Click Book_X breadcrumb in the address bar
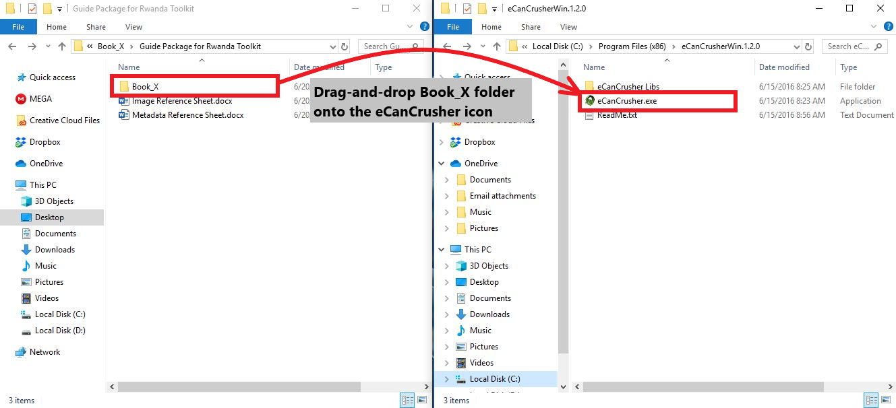896x408 pixels. pyautogui.click(x=111, y=46)
